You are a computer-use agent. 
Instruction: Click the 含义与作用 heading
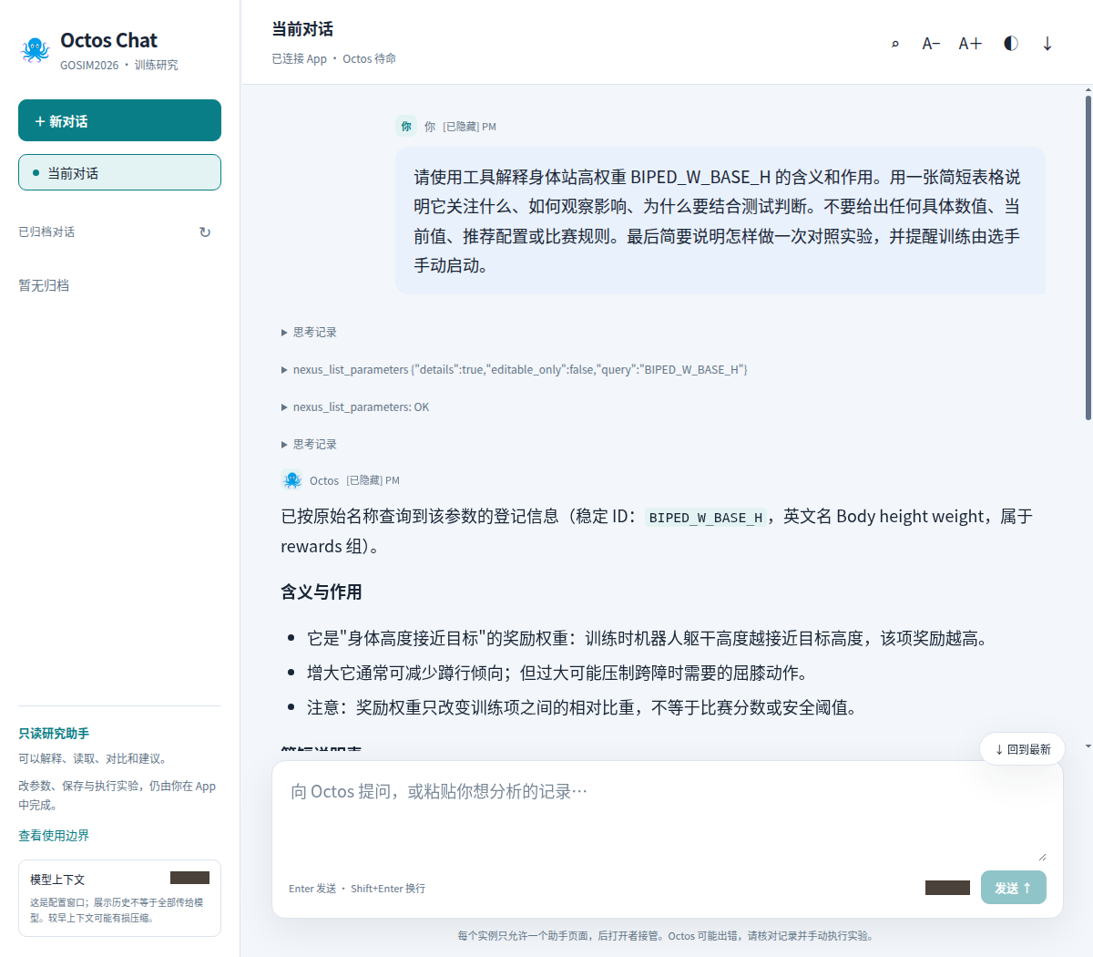coord(321,592)
